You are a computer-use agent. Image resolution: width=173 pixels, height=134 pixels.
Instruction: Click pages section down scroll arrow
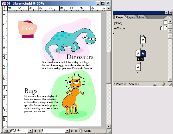pos(170,79)
